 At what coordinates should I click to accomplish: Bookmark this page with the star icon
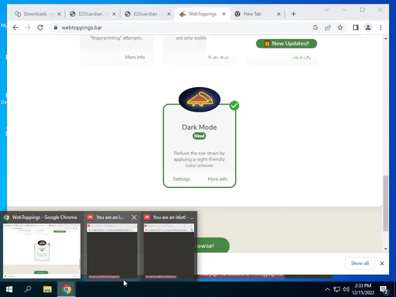coord(340,27)
